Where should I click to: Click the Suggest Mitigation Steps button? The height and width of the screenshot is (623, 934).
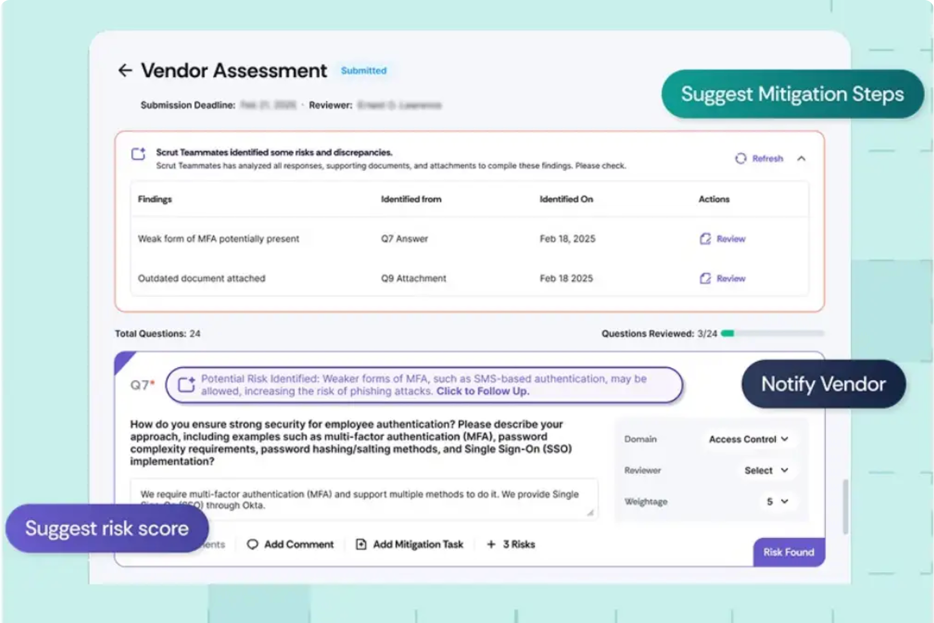792,94
